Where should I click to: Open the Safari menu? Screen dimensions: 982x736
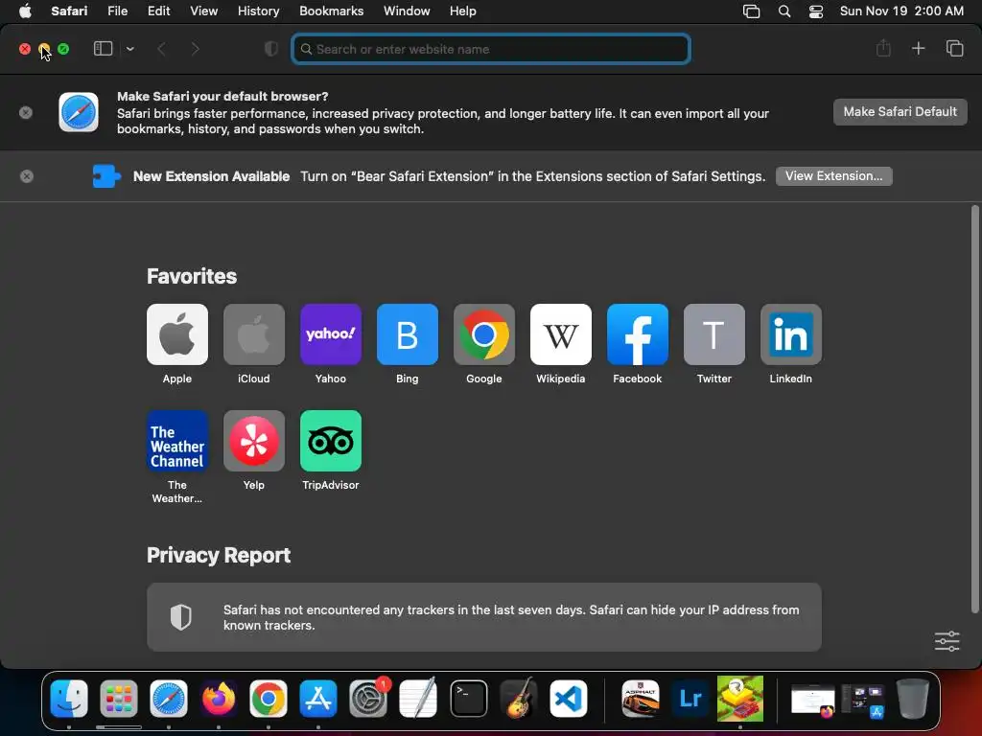[69, 11]
